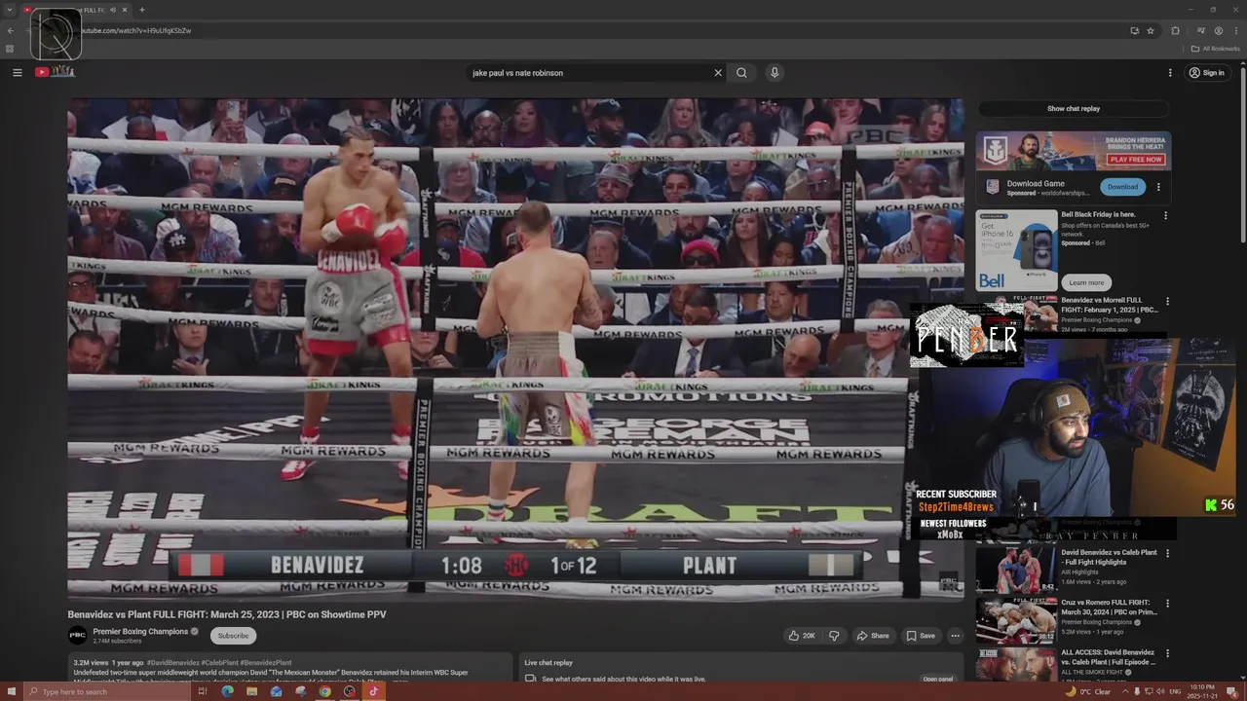The width and height of the screenshot is (1247, 701).
Task: Open options for Benavidez vs Morrell video
Action: (1167, 301)
